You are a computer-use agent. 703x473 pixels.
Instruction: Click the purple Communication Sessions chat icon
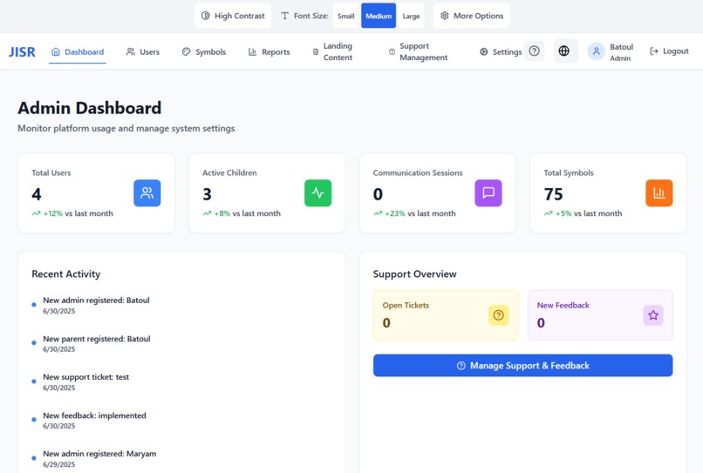[x=488, y=193]
